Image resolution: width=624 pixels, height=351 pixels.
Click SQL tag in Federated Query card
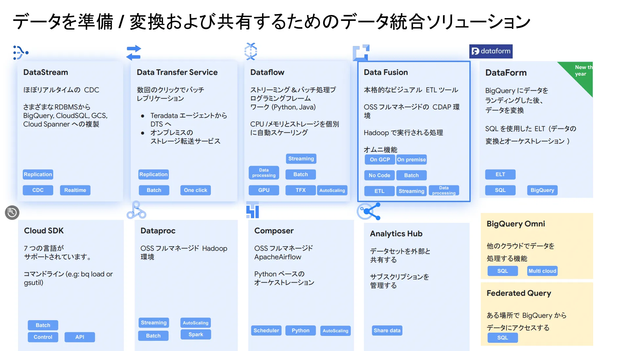pos(502,338)
